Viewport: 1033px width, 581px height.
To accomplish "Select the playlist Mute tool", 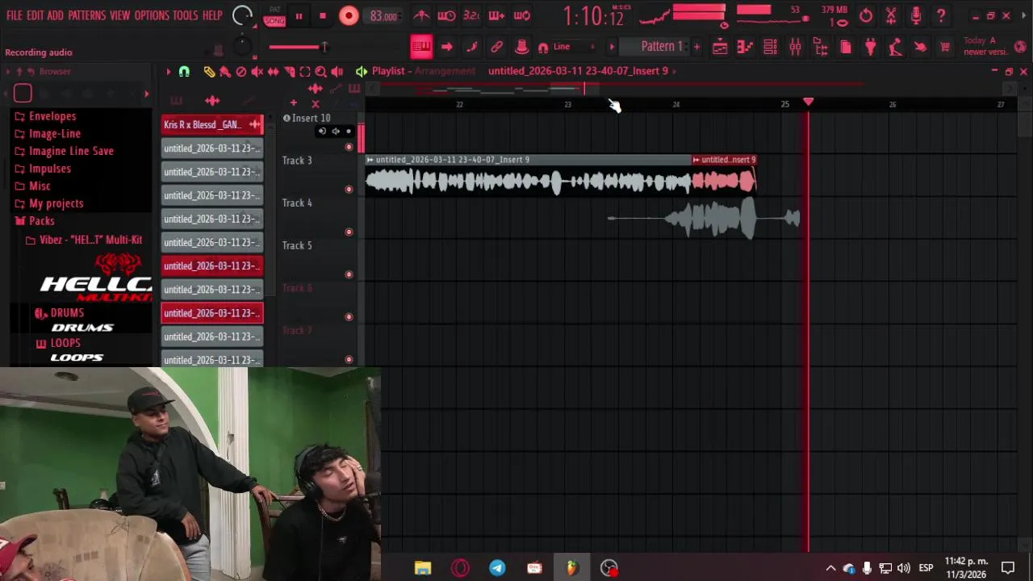I will coord(257,72).
